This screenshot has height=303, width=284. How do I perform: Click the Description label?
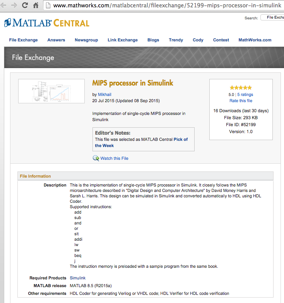55,185
